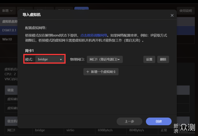The image size is (198, 136).
Task: Delete 网卡1 with 删除 button
Action: pos(163,59)
